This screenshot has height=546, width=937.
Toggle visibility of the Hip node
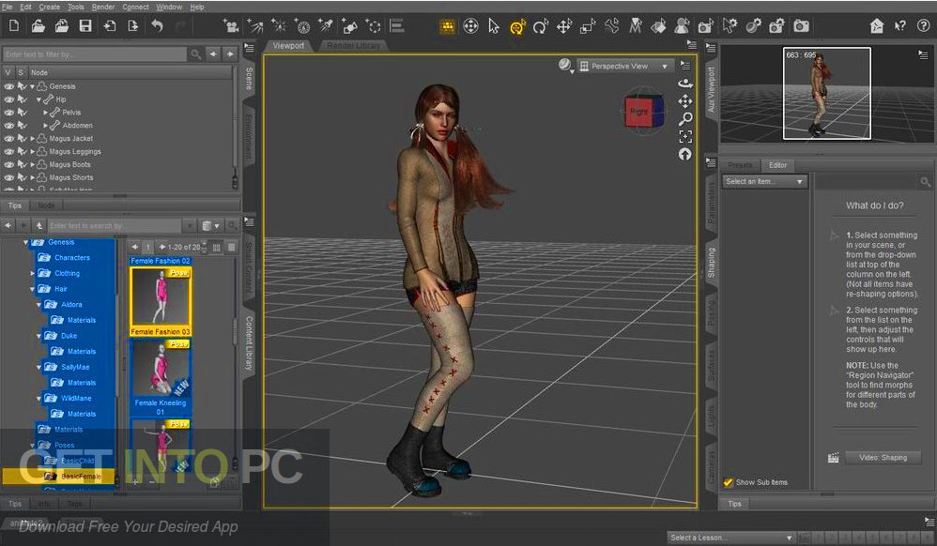click(x=9, y=99)
